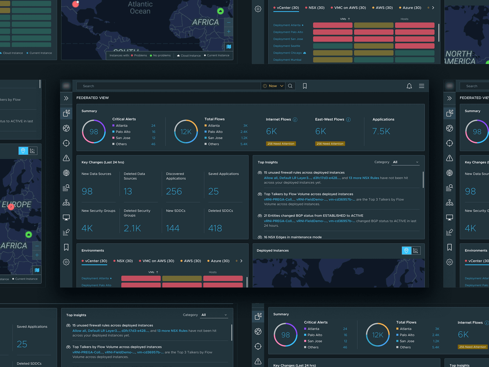Viewport: 489px width, 367px height.
Task: Open the notifications bell in the center window
Action: tap(409, 86)
